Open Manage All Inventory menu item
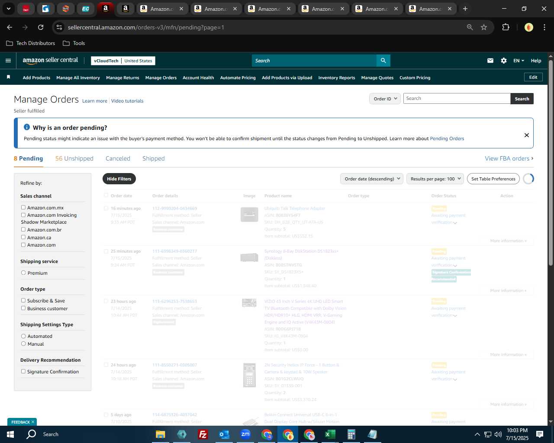The image size is (554, 443). pyautogui.click(x=78, y=77)
